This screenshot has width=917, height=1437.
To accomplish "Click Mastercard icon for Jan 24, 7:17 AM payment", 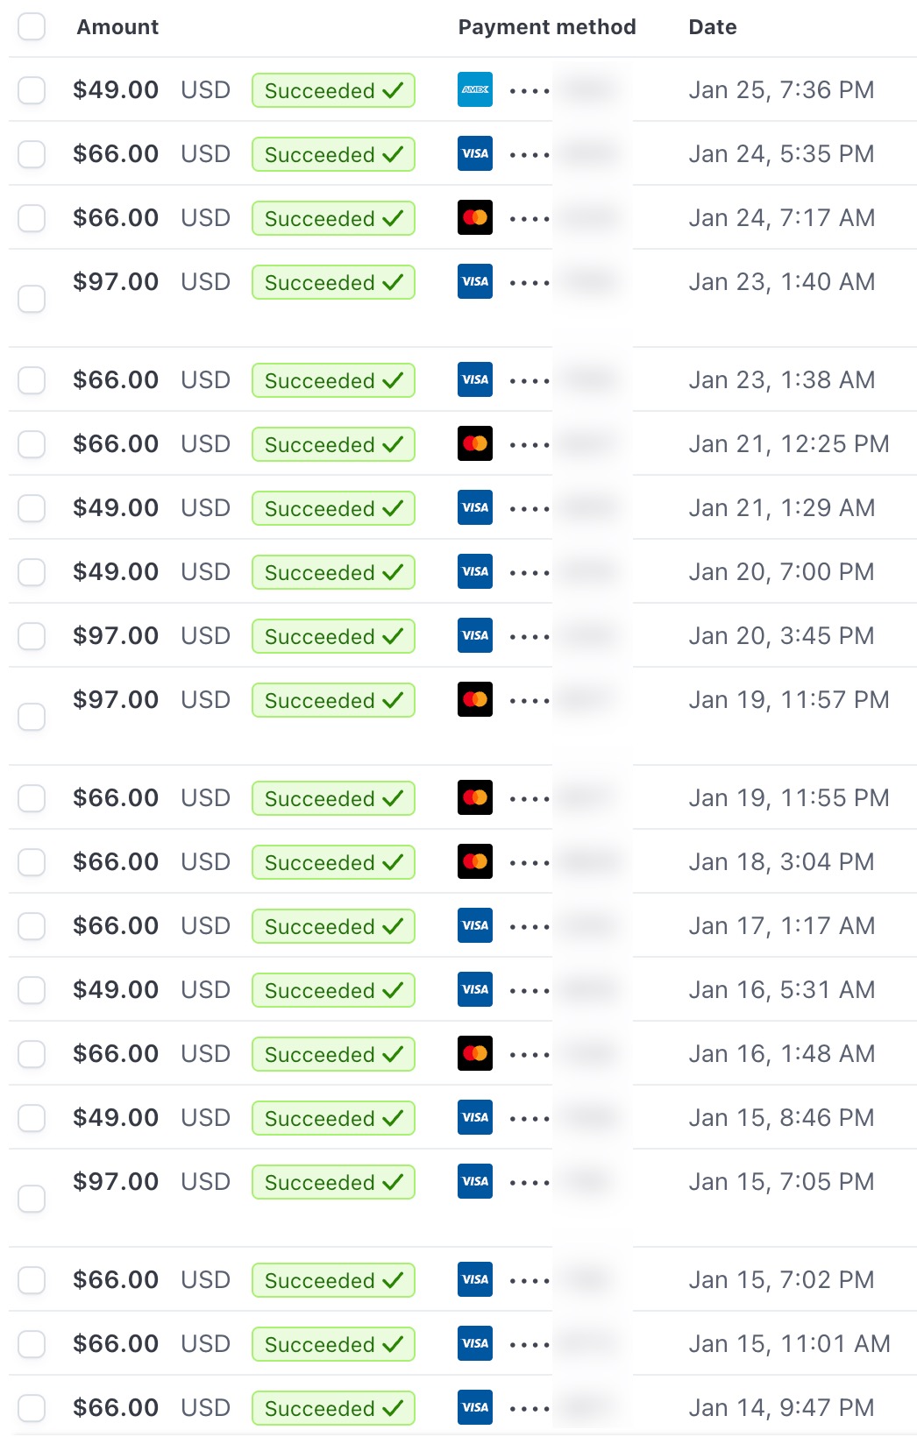I will (475, 217).
